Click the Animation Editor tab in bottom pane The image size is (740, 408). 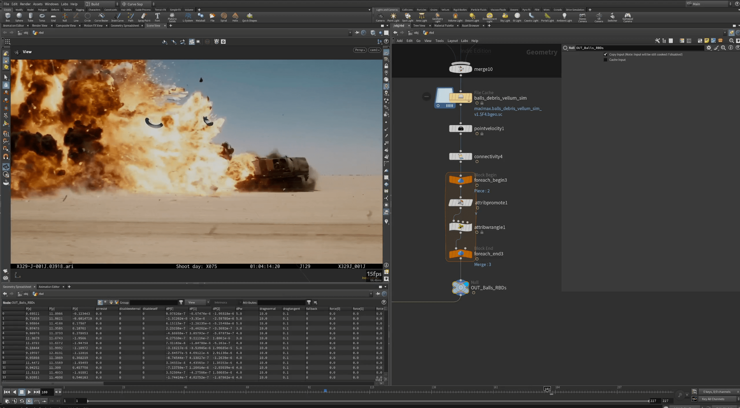49,287
